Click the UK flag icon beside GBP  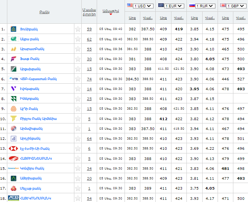pos(223,5)
